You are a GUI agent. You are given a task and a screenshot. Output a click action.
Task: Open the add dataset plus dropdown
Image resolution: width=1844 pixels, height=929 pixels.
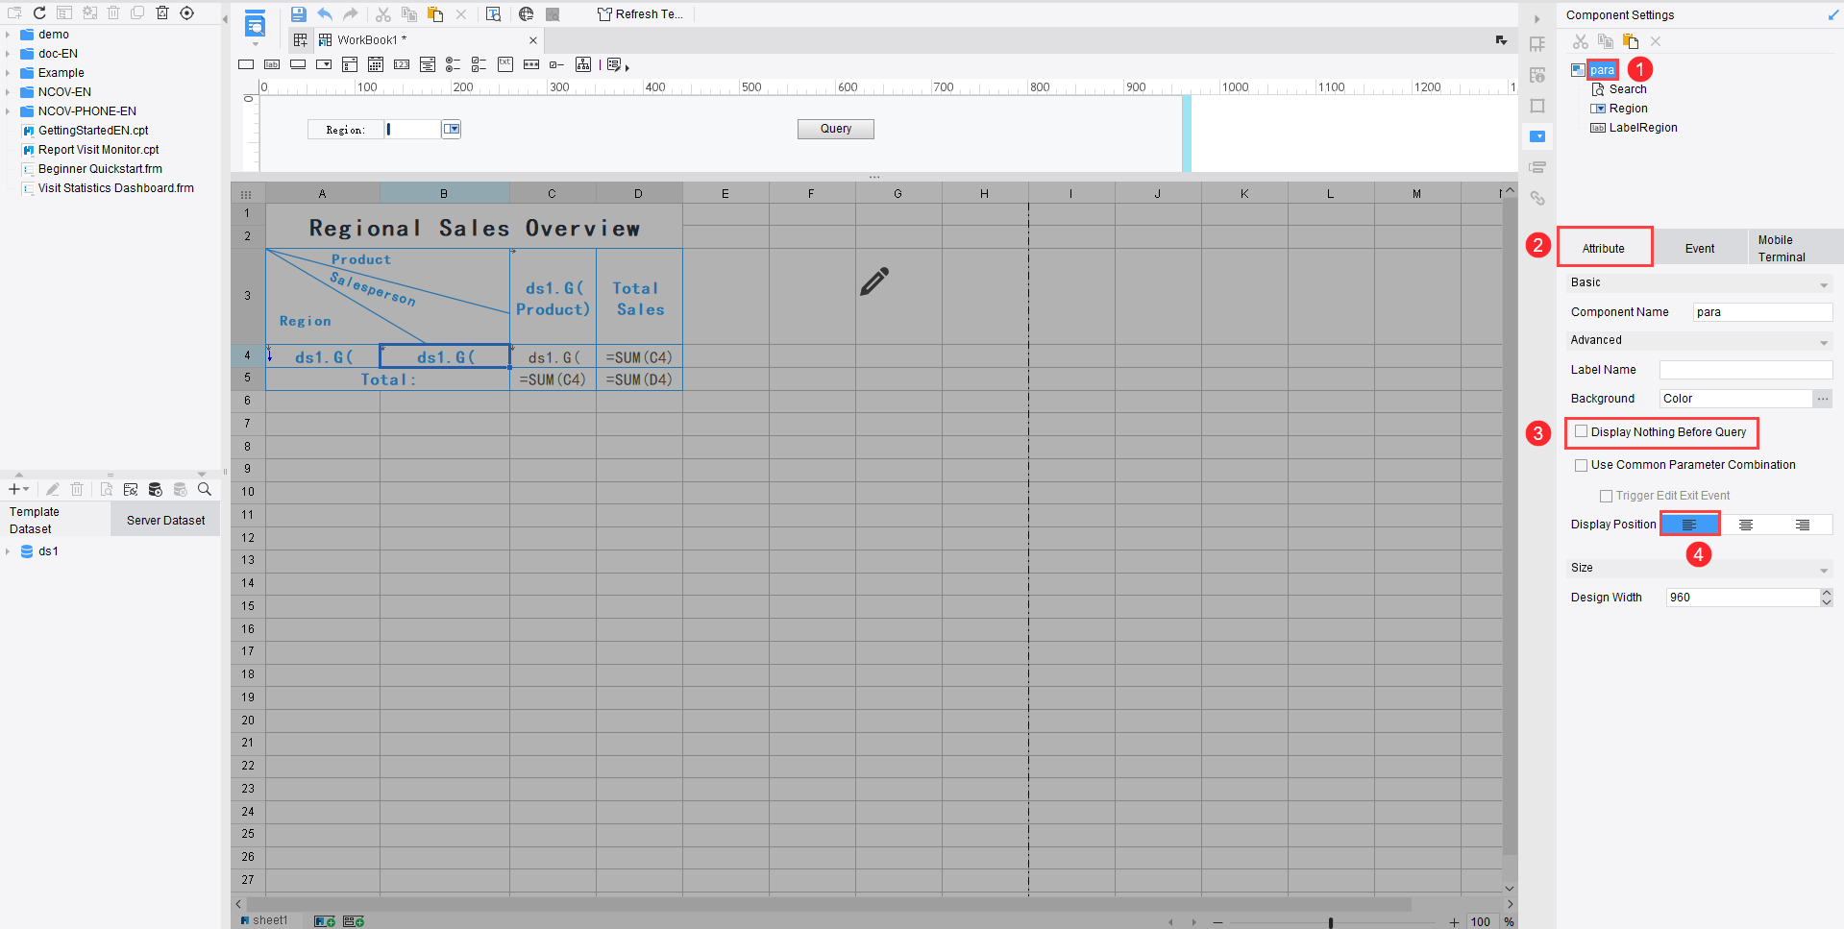pos(18,490)
